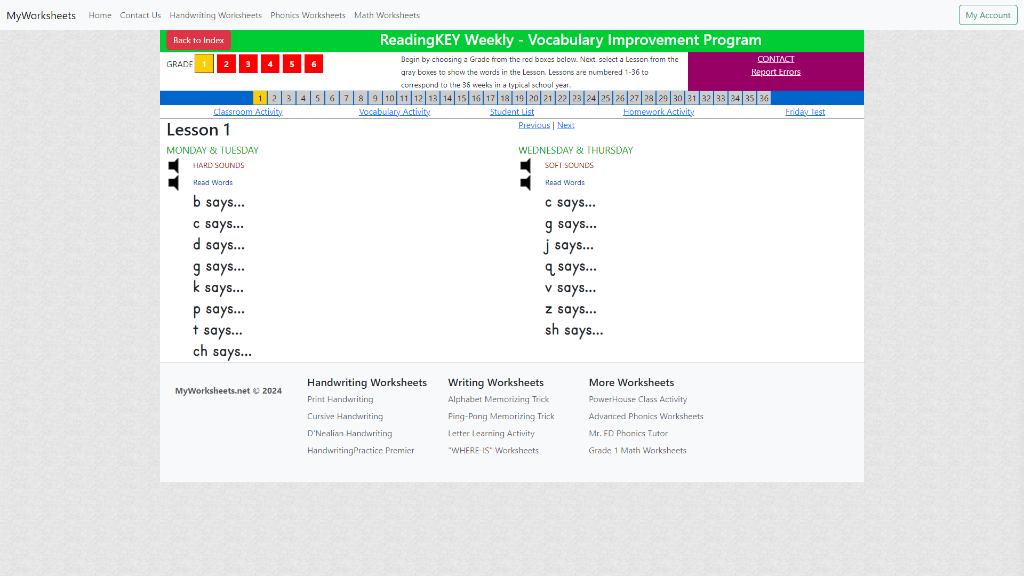This screenshot has height=576, width=1024.
Task: Click Report Errors link
Action: click(775, 72)
